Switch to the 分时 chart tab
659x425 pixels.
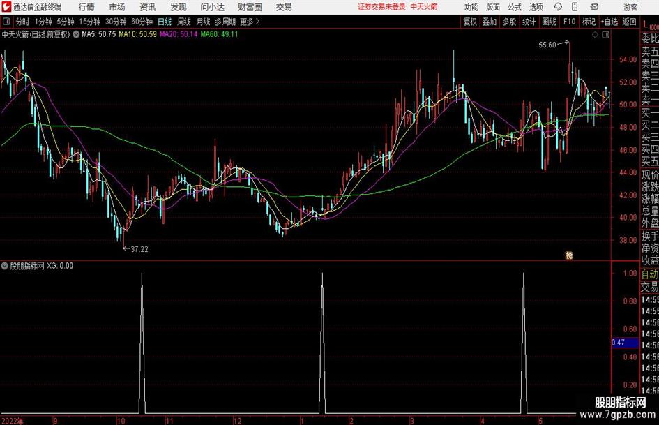click(x=23, y=22)
